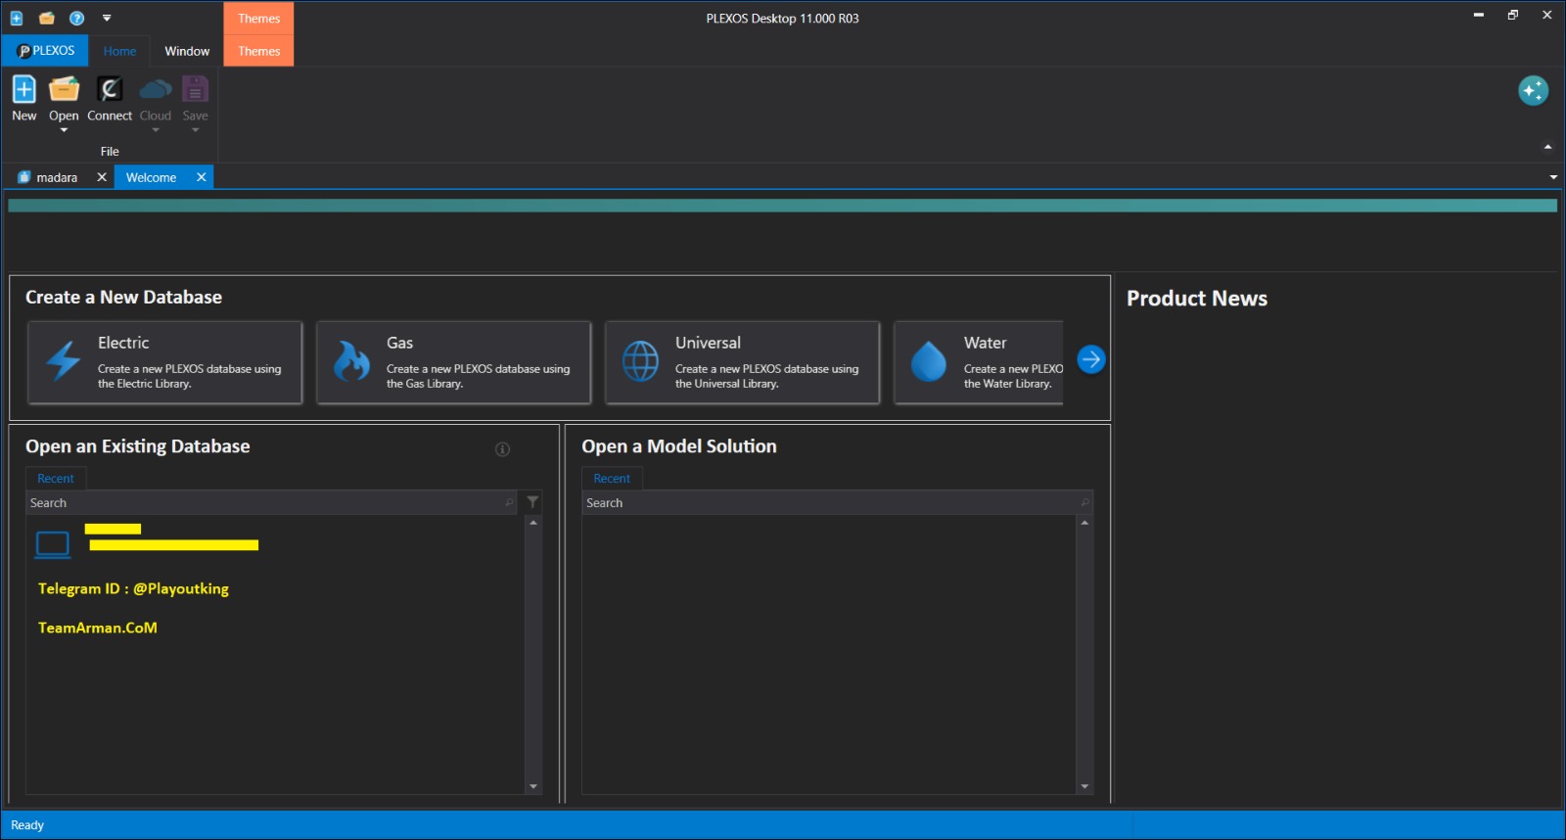Click the Cloud icon in the ribbon
This screenshot has width=1566, height=840.
tap(156, 90)
